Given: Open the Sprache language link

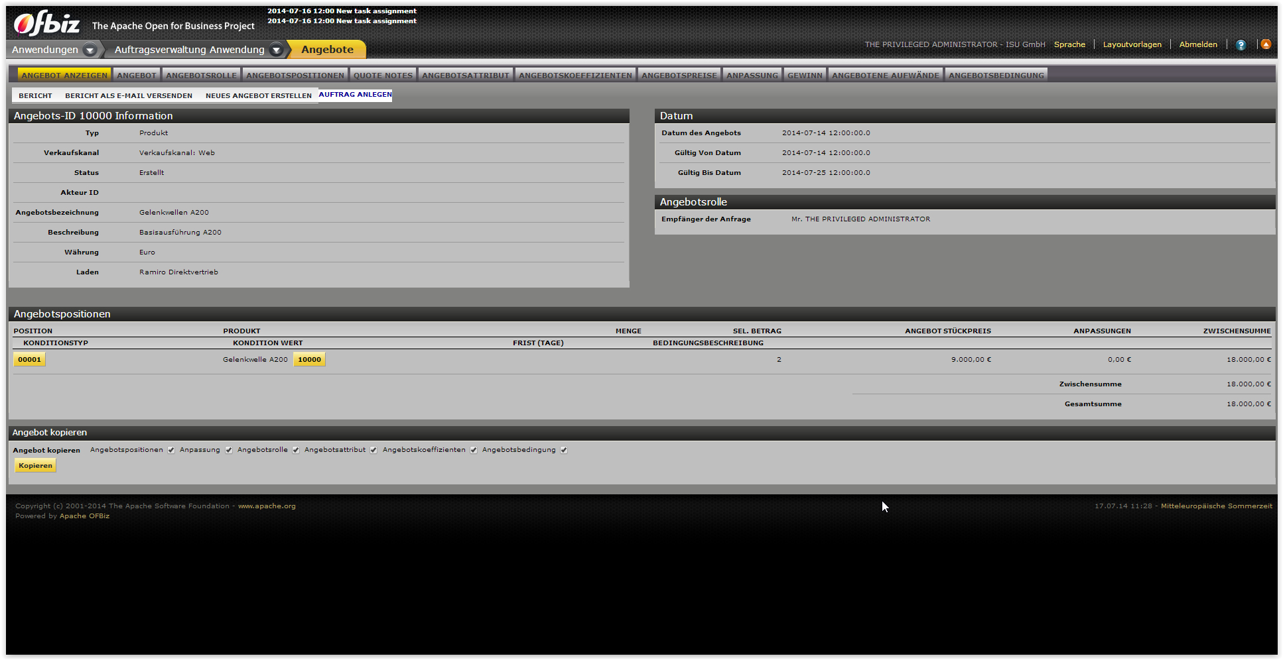Looking at the screenshot, I should [1069, 44].
